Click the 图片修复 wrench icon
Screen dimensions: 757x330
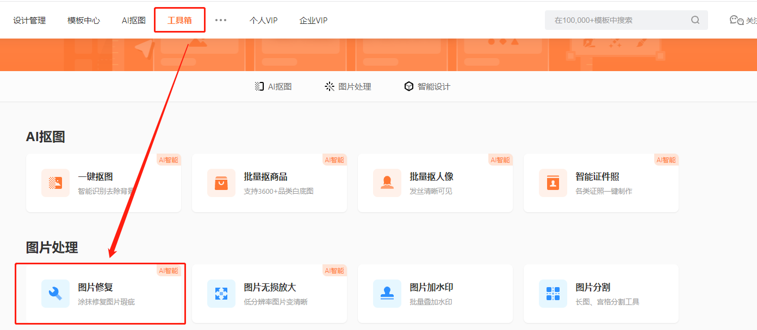[55, 294]
